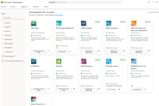Click Jetzt abrufen on TSO Power Dashboards
The width and height of the screenshot is (159, 106).
click(62, 51)
